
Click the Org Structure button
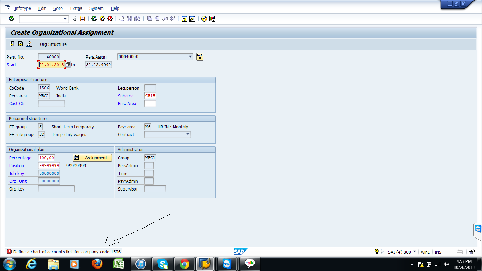pos(53,44)
